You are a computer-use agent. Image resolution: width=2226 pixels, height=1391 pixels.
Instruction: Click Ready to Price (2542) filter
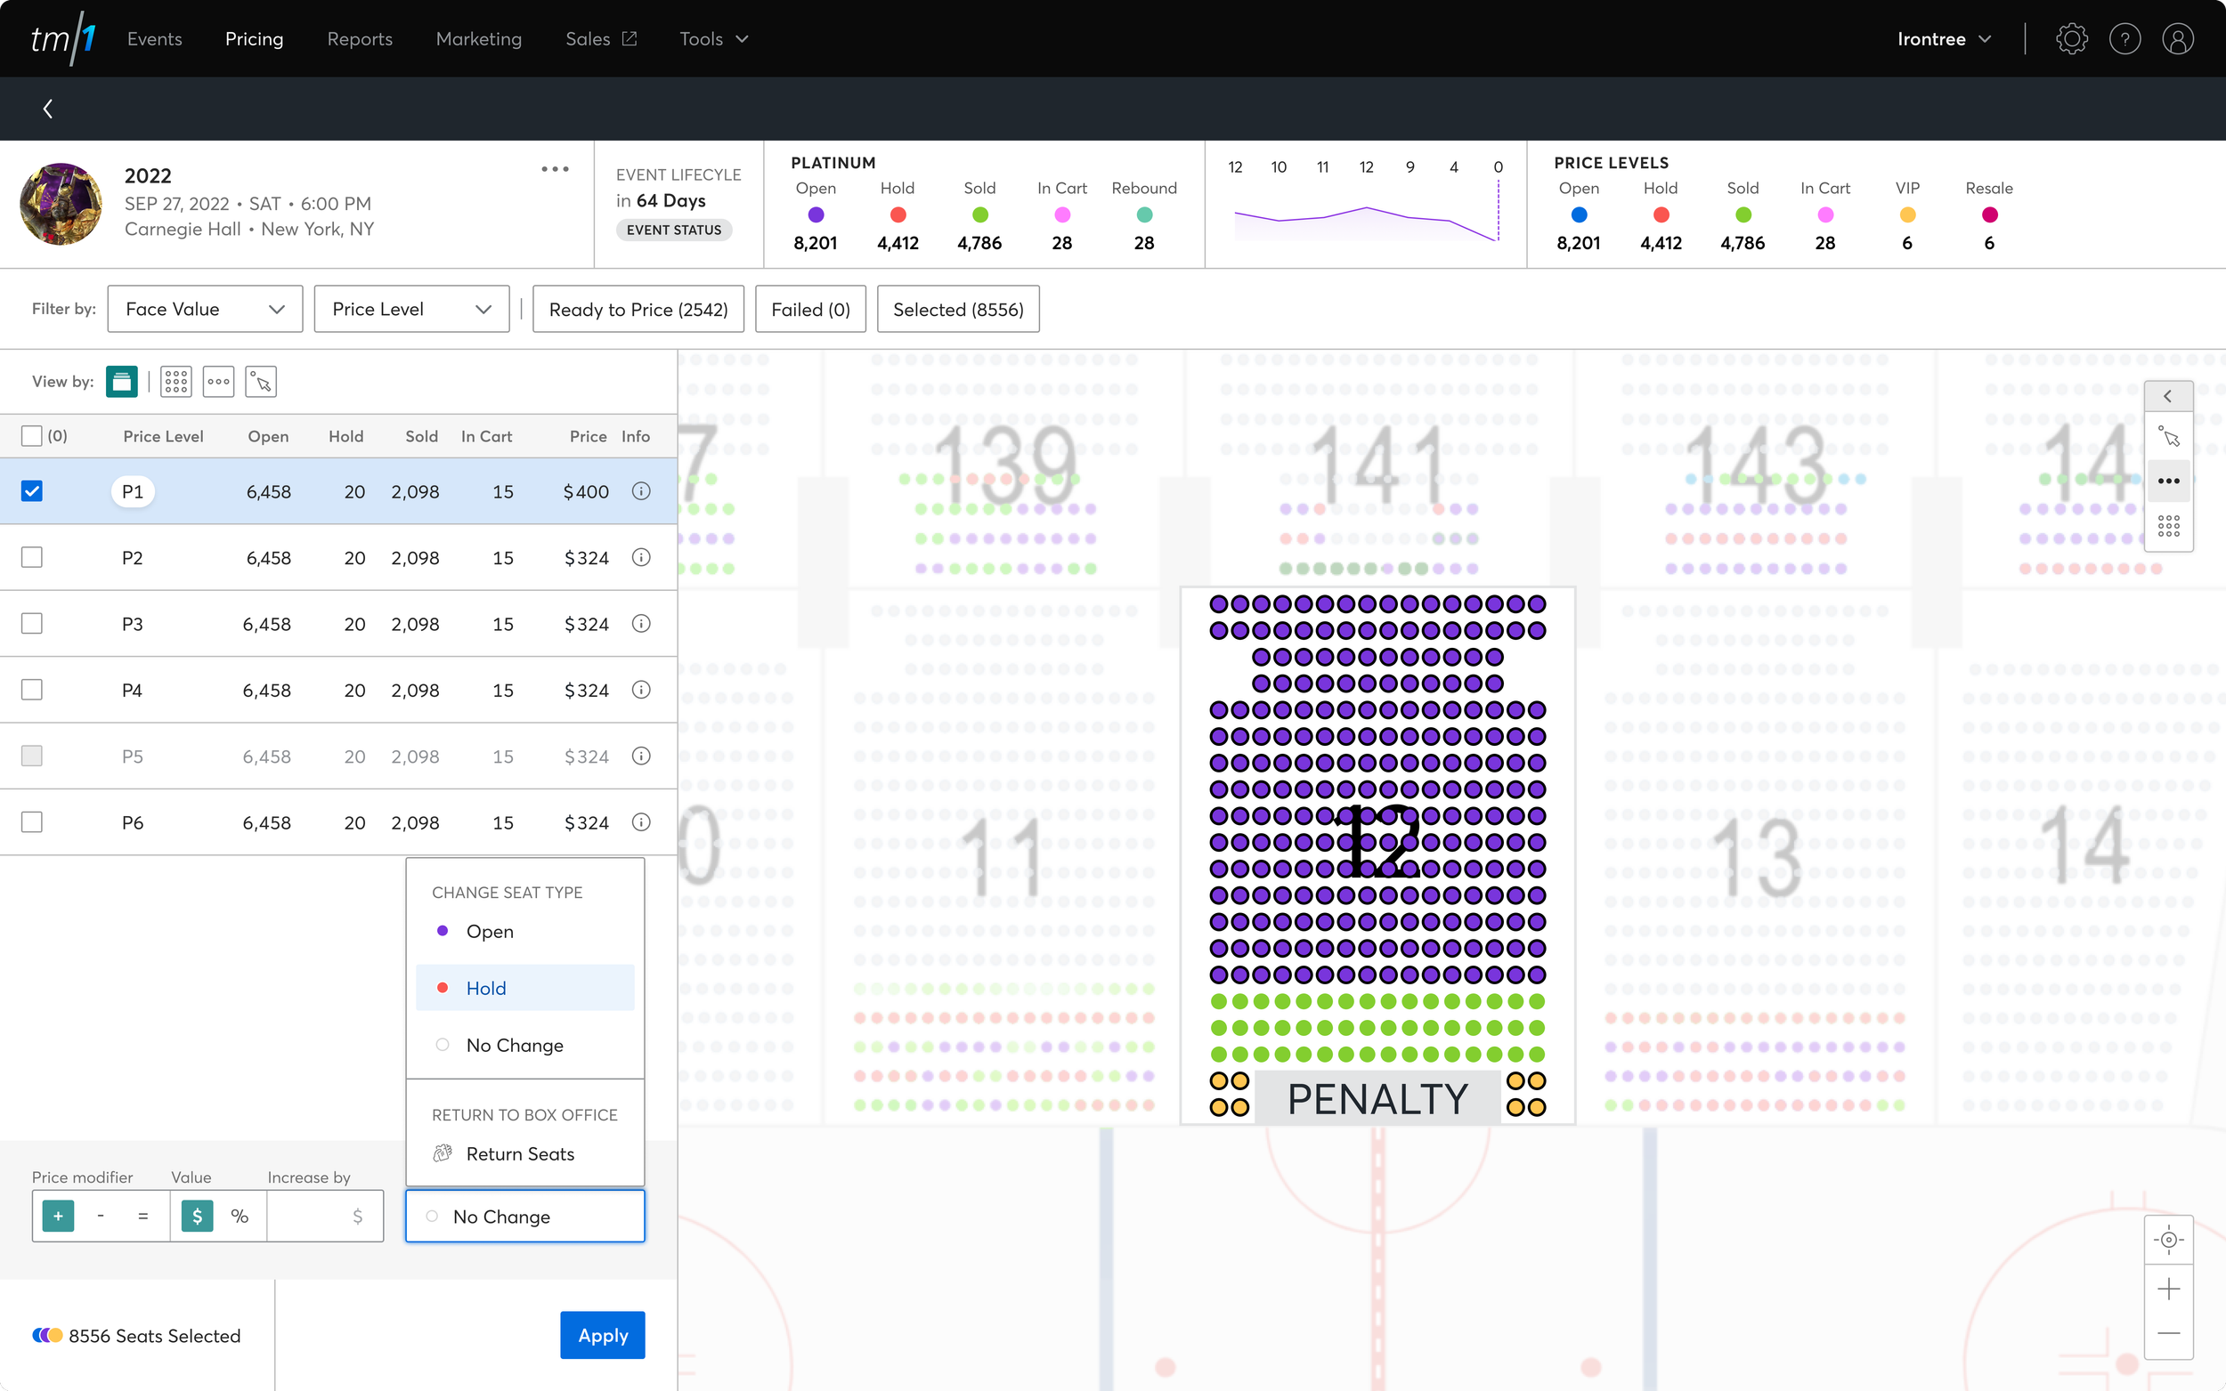coord(638,309)
